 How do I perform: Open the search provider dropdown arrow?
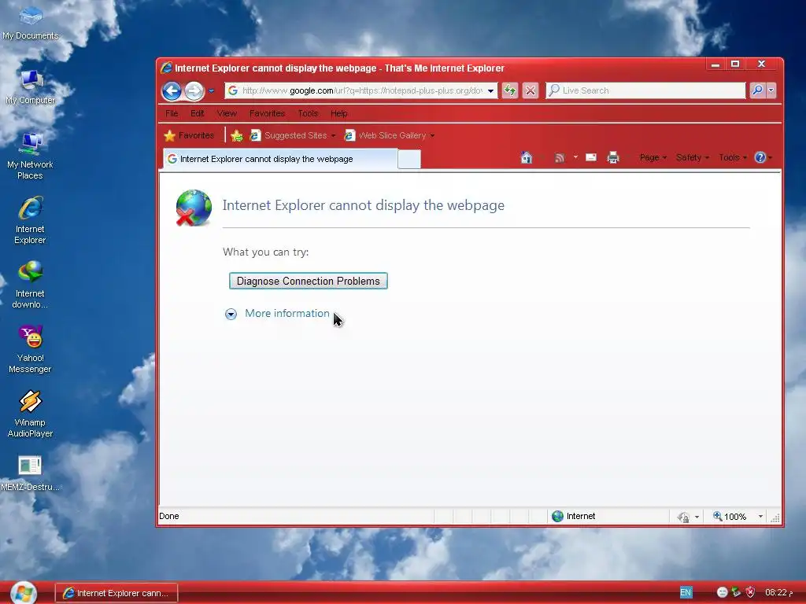pyautogui.click(x=771, y=90)
